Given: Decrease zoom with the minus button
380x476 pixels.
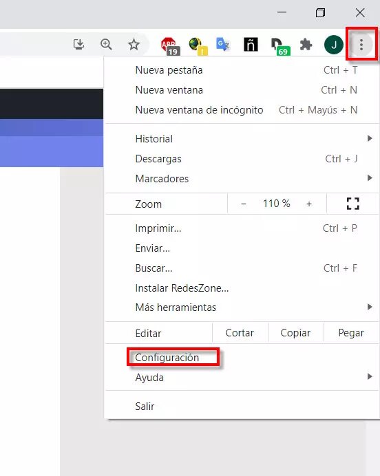Looking at the screenshot, I should pyautogui.click(x=243, y=204).
